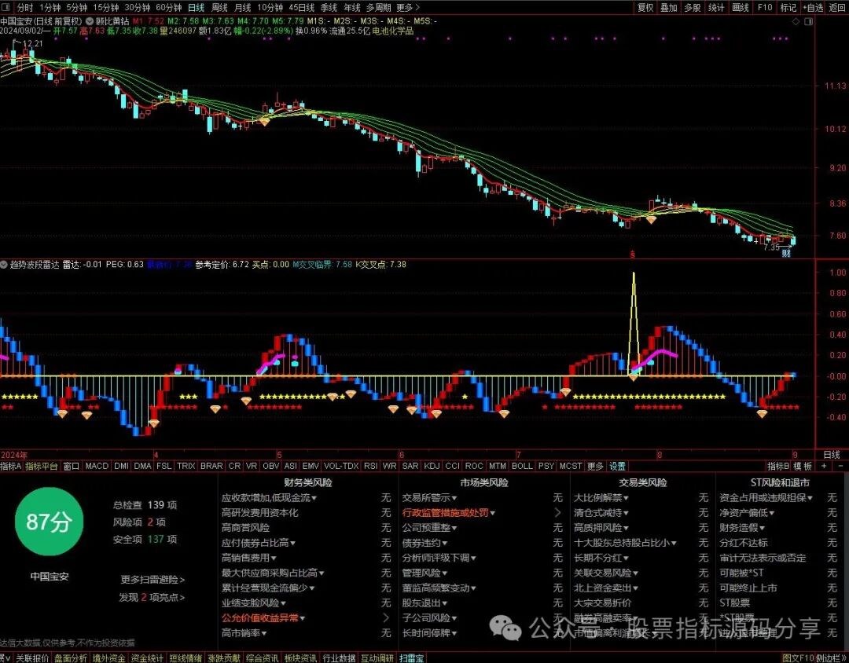Click the 模板 template button

[803, 466]
